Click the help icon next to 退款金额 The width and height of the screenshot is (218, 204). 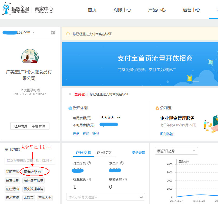pyautogui.click(x=125, y=179)
